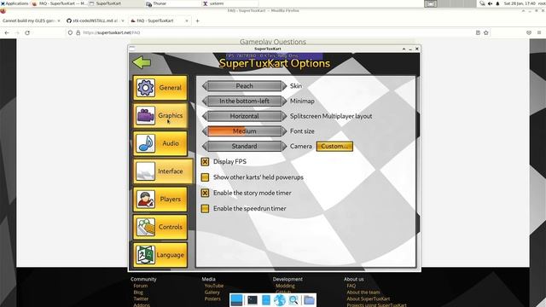Open home folder icon in dock
Viewport: 546px width, 307px height.
(x=309, y=300)
